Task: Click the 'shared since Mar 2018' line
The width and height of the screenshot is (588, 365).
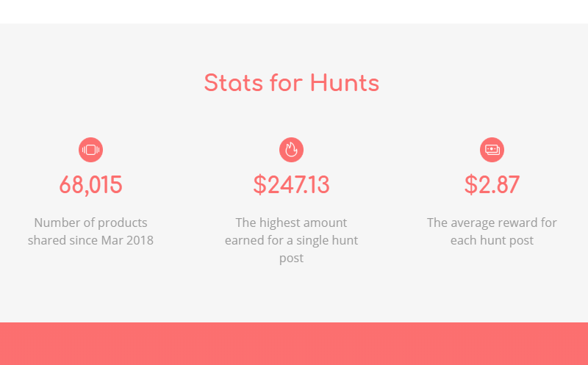Action: [90, 240]
